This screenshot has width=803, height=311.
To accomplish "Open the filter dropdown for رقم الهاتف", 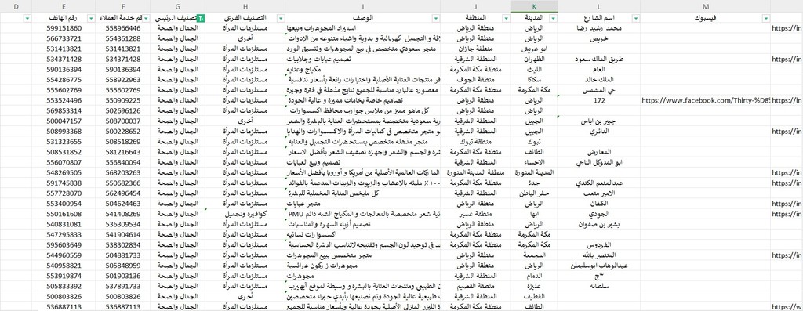I will (91, 18).
